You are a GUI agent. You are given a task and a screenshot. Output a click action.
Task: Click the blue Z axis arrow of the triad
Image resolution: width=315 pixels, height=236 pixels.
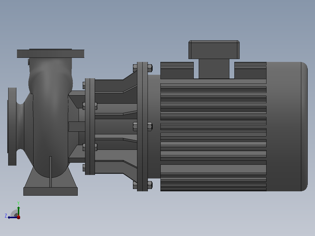[x=13, y=217]
